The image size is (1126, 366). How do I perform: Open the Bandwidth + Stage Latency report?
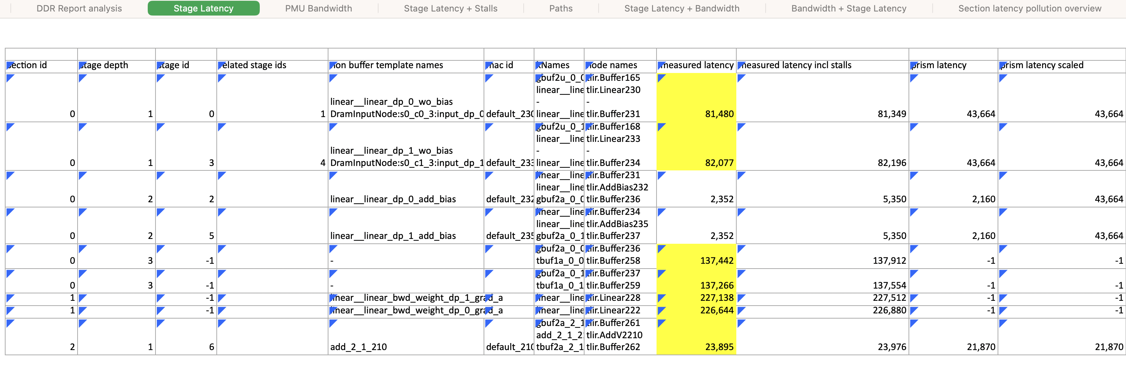click(848, 8)
